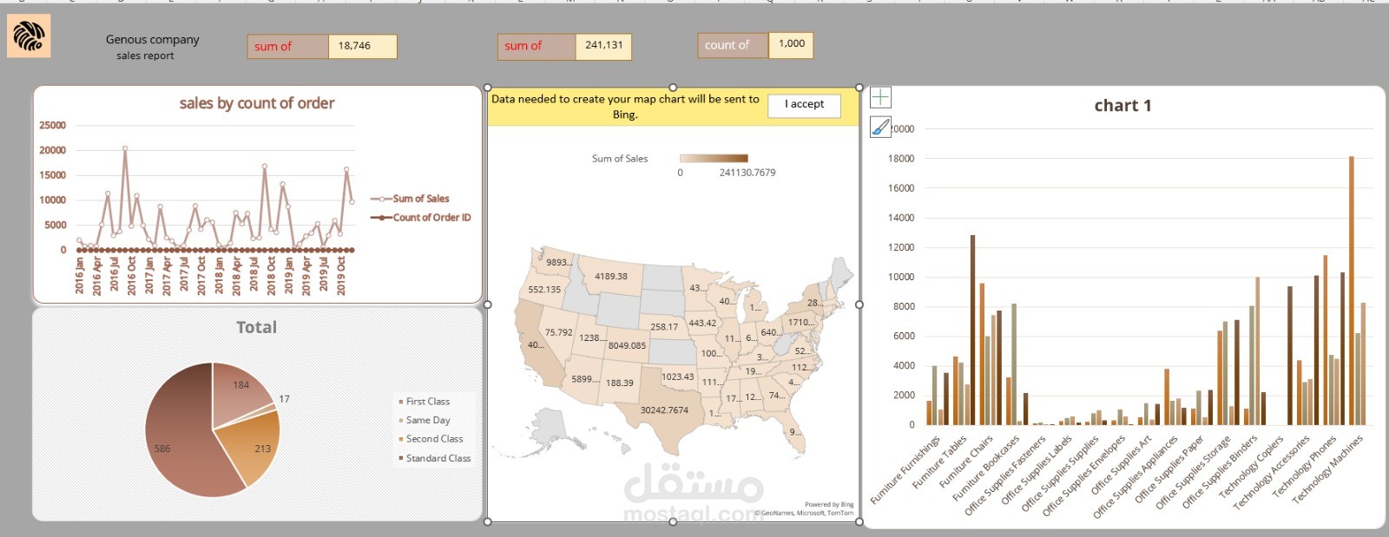Viewport: 1389px width, 537px height.
Task: Click the Sum of Sales legend entry
Action: click(410, 199)
